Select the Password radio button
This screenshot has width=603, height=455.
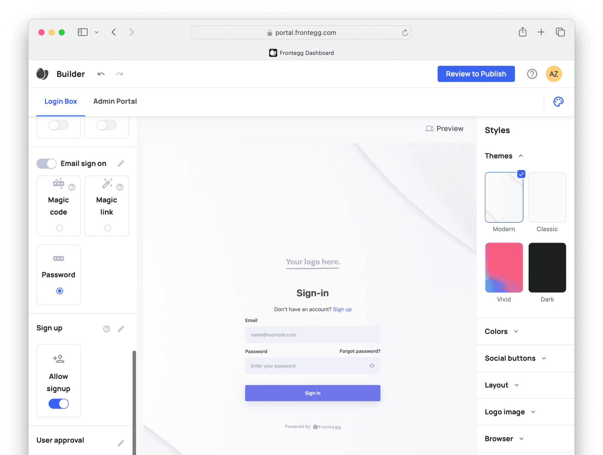coord(60,291)
